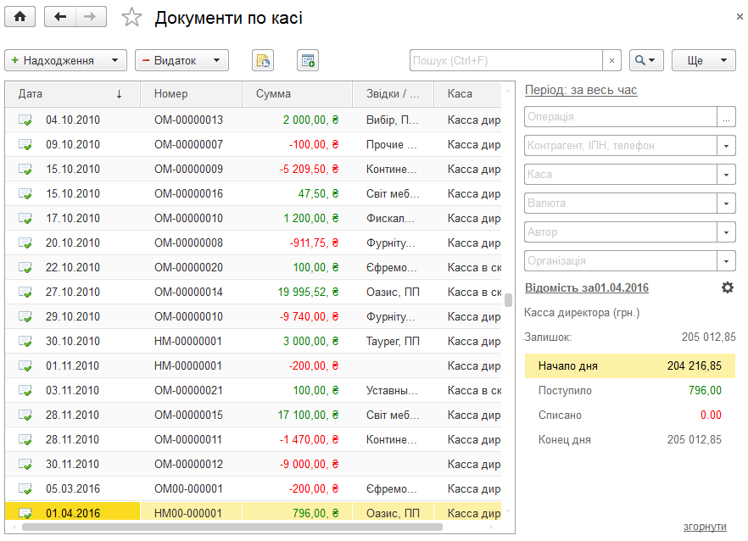Expand the Контрагент filter dropdown arrow
Viewport: 748px width, 541px height.
pyautogui.click(x=726, y=146)
